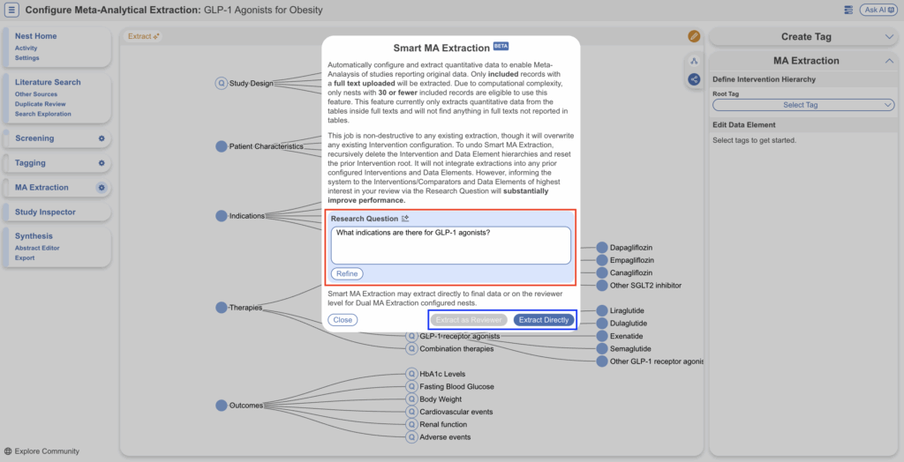Go to Nest Home
This screenshot has height=462, width=904.
[36, 36]
